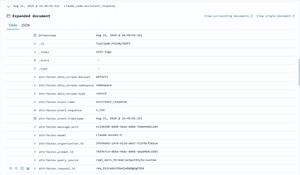Select the _score field name
The width and height of the screenshot is (300, 175).
tap(44, 60)
